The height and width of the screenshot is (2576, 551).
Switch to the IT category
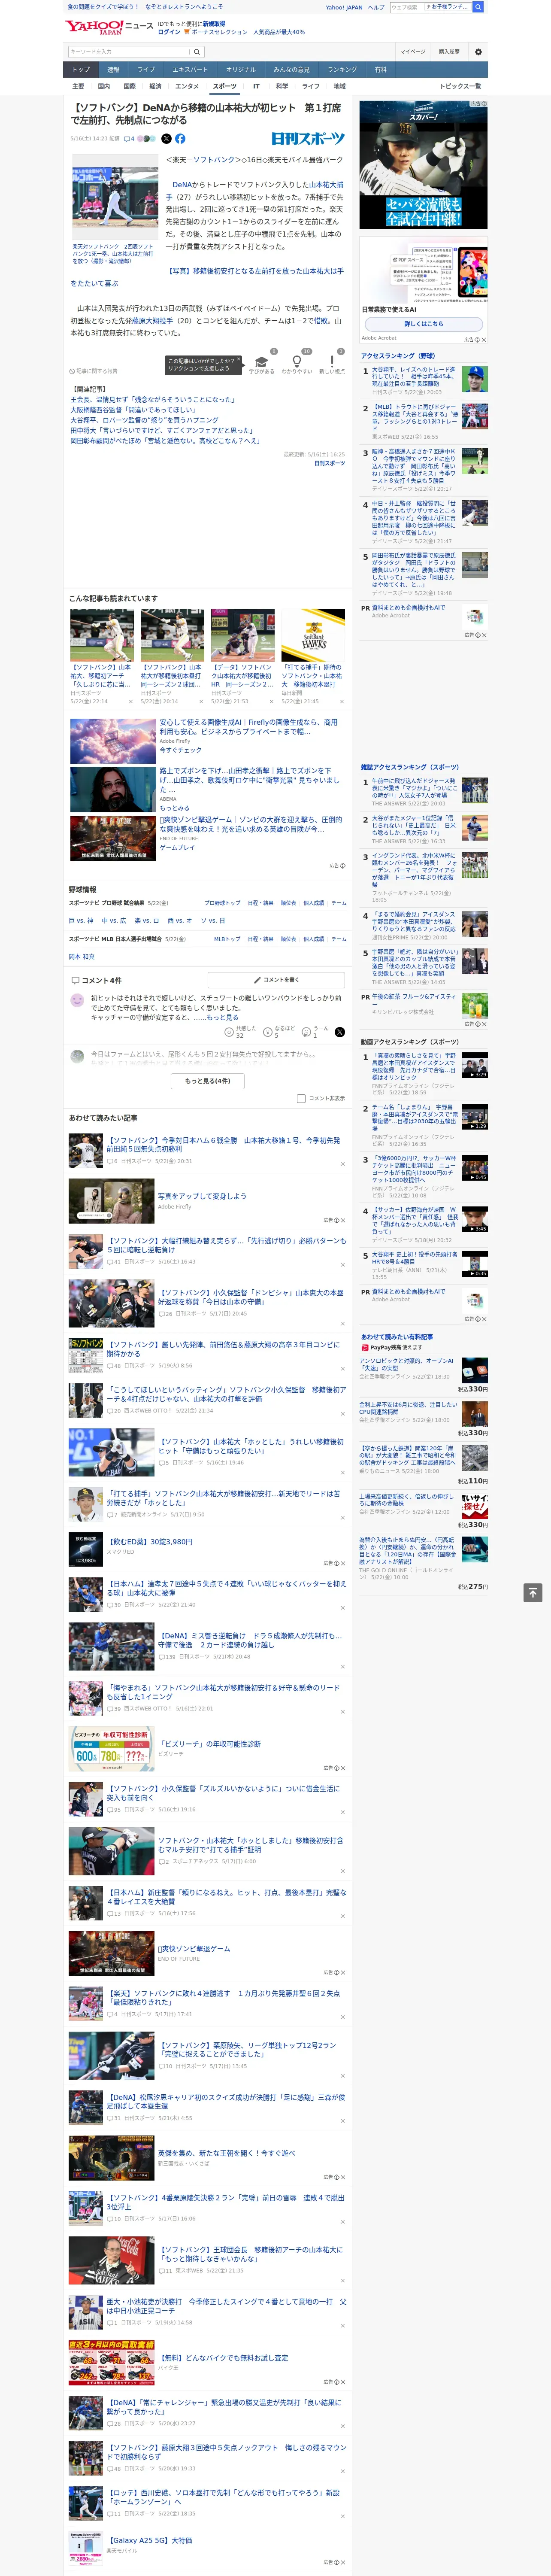tap(256, 86)
